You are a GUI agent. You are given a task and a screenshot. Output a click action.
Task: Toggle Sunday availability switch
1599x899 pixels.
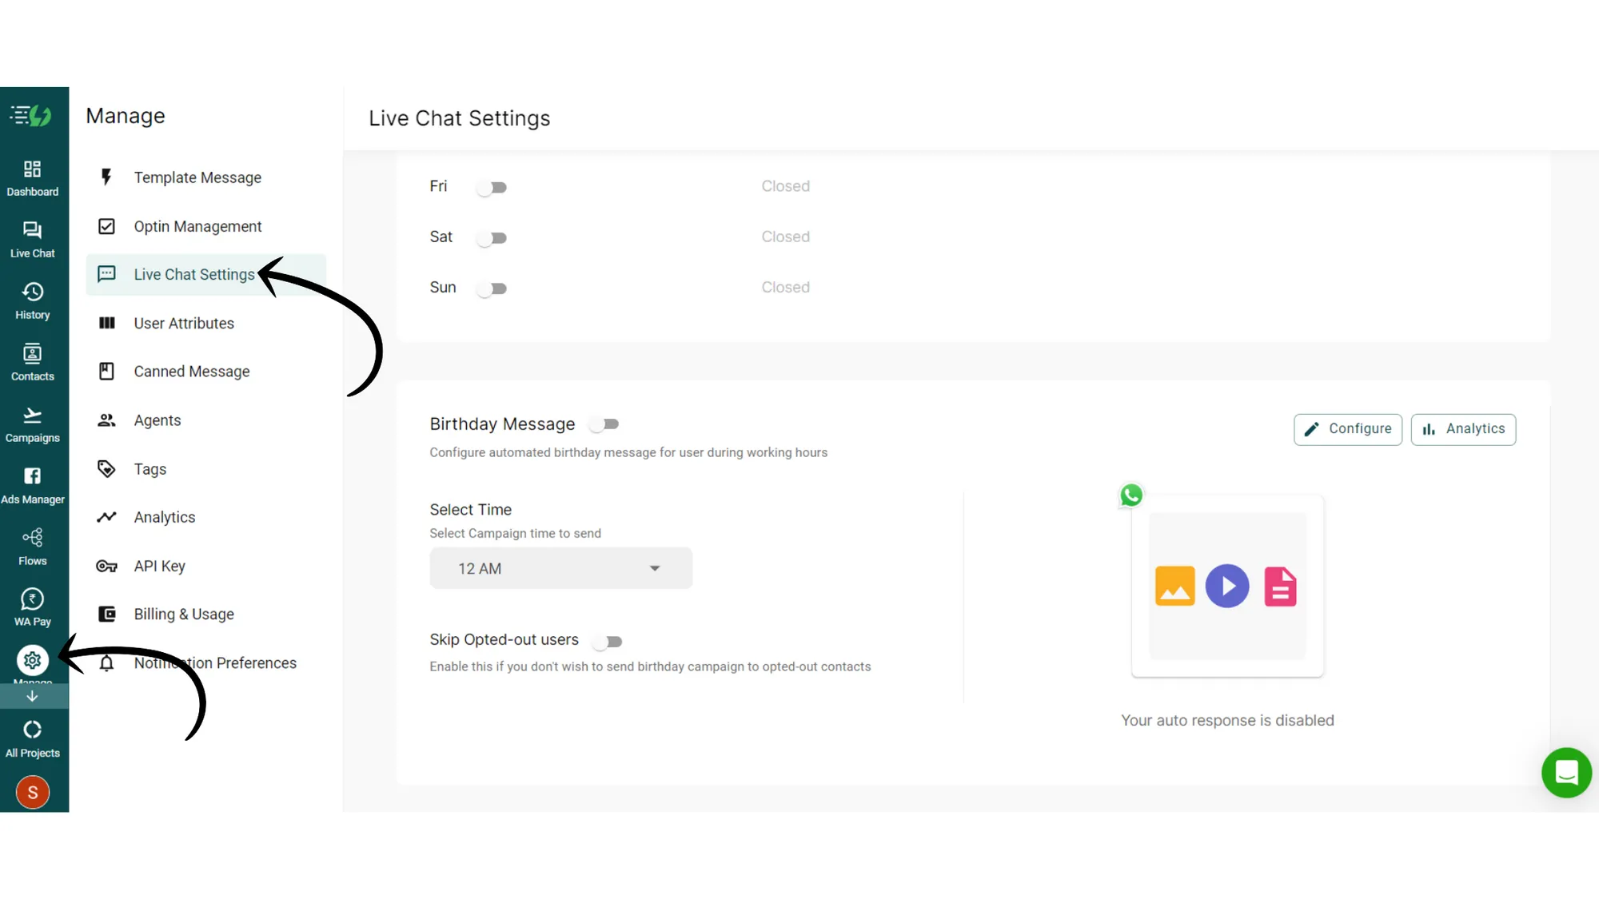tap(492, 288)
